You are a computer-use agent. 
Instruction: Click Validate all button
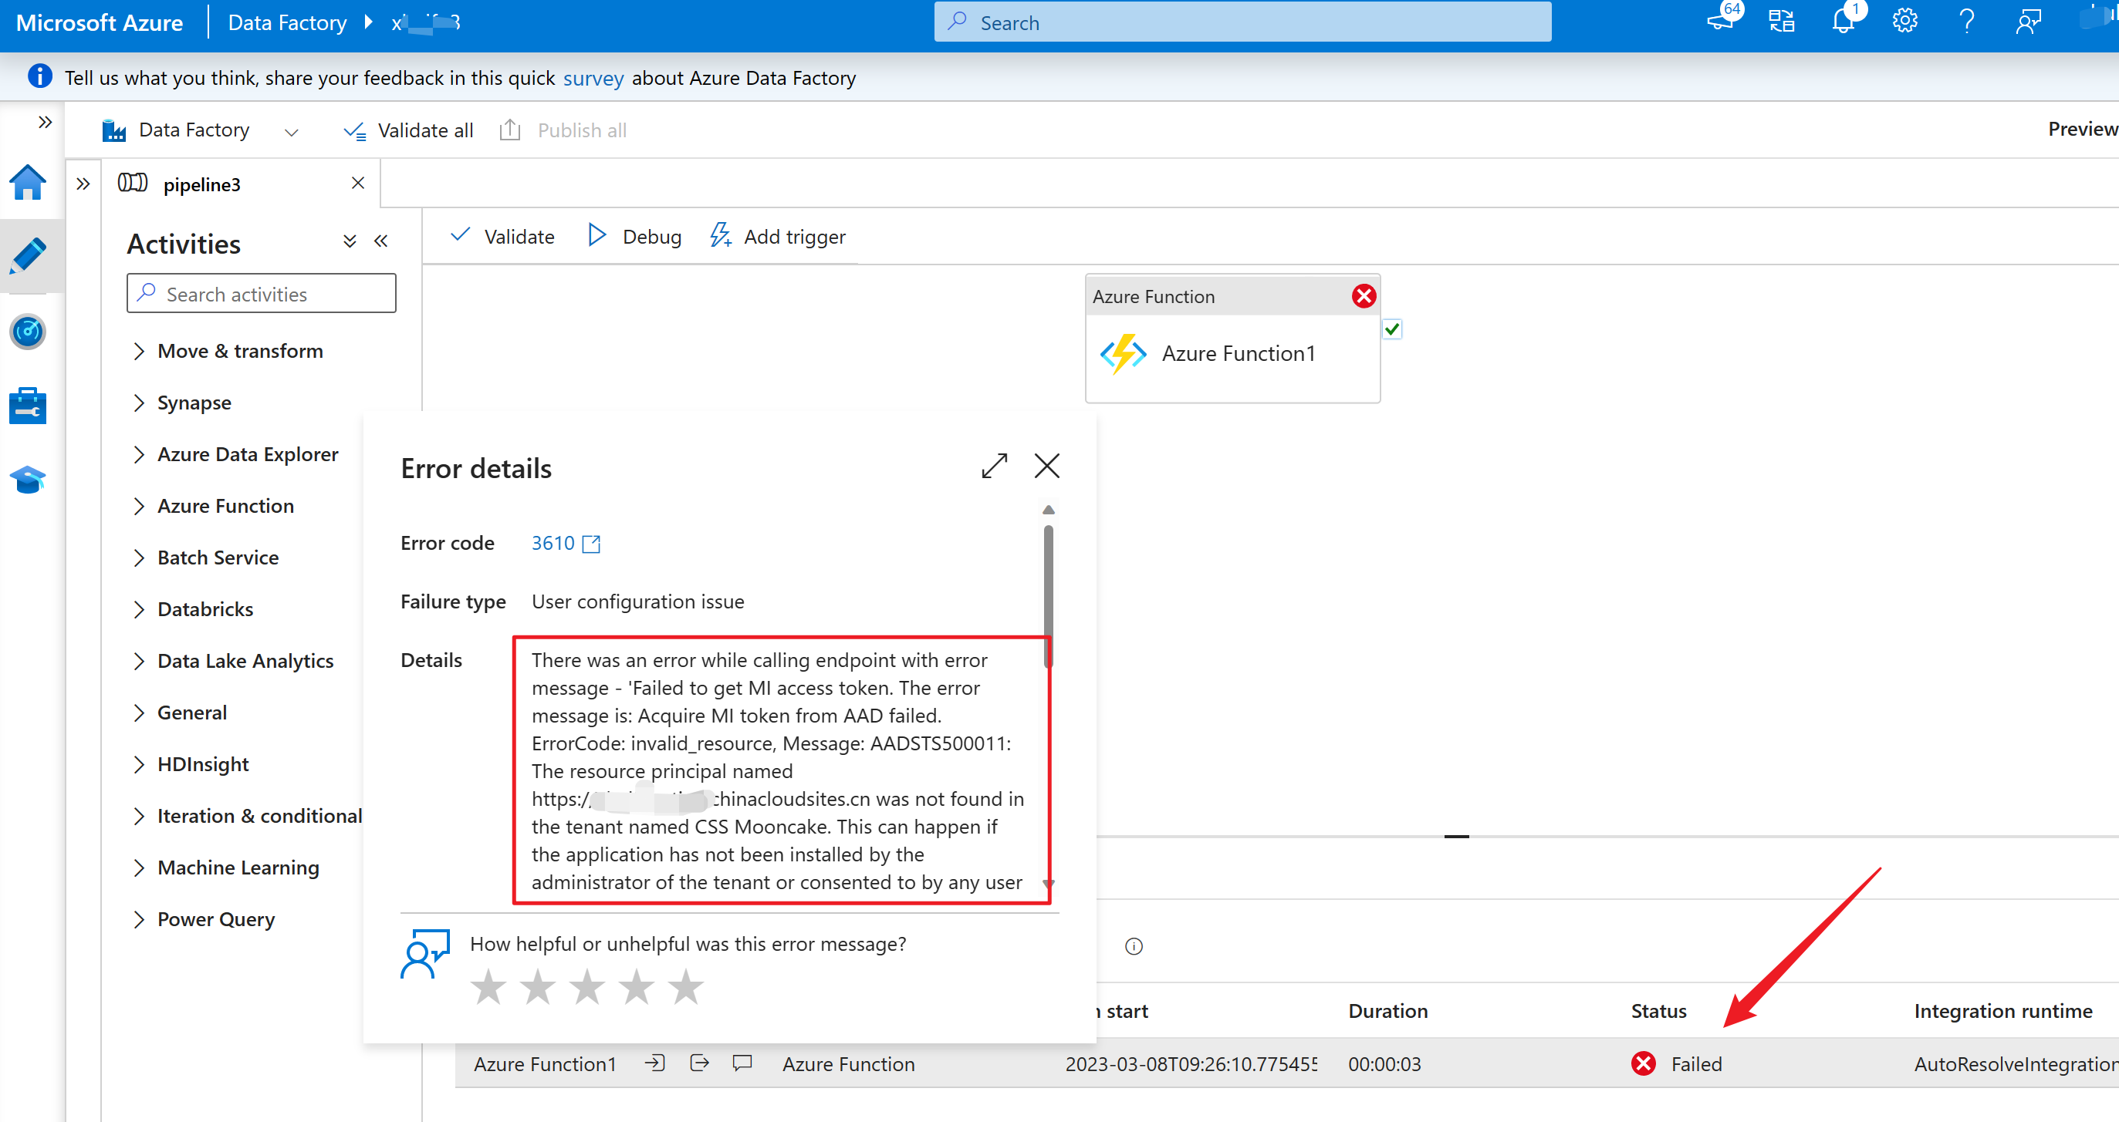(408, 130)
